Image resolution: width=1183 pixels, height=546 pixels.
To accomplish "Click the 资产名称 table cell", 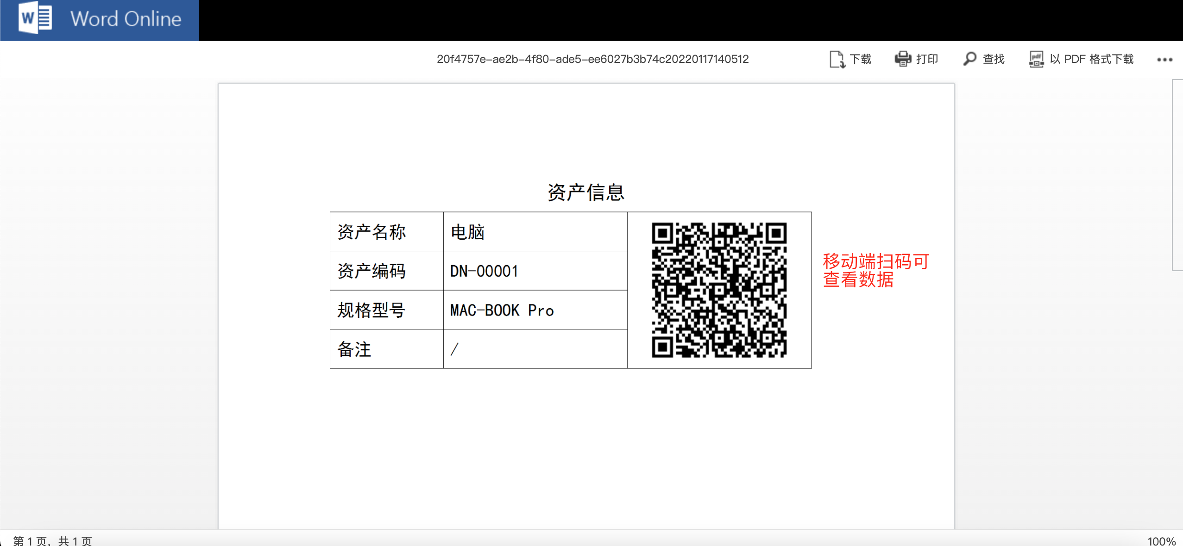I will coord(387,232).
